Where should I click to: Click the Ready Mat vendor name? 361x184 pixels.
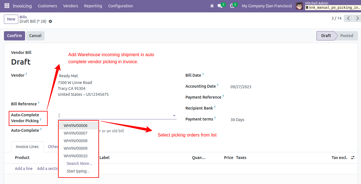[x=69, y=76]
